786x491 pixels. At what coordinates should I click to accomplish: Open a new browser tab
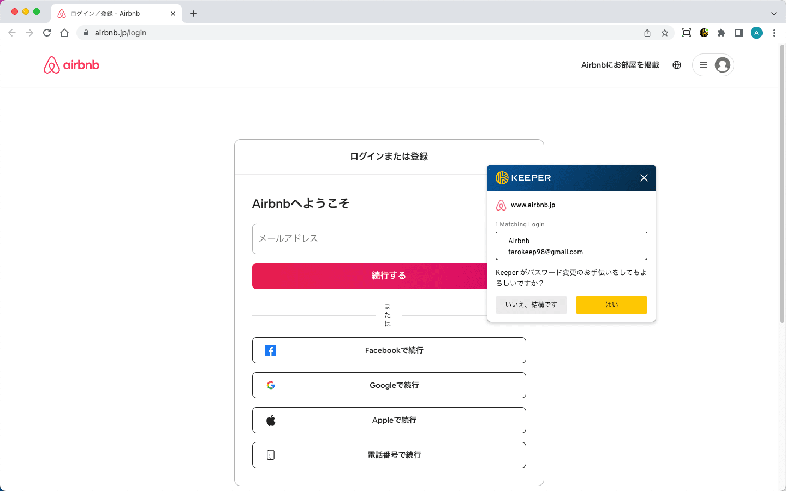tap(194, 14)
